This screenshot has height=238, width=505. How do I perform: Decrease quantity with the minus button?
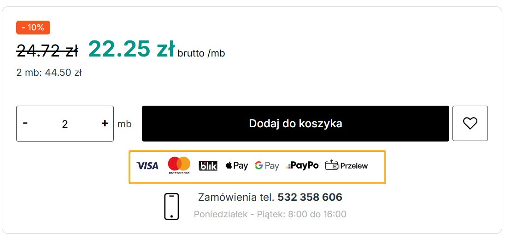click(25, 124)
